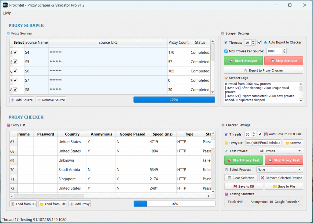
Task: Increase scraper Threads with the up stepper
Action: (x=253, y=41)
